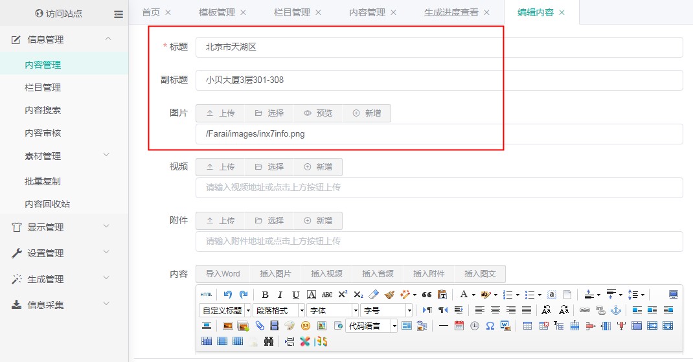Image resolution: width=693 pixels, height=362 pixels.
Task: Apply underline formatting in the editor
Action: (x=295, y=294)
